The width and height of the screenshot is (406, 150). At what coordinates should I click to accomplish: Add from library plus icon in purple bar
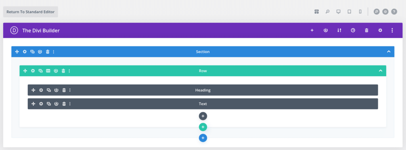(312, 30)
